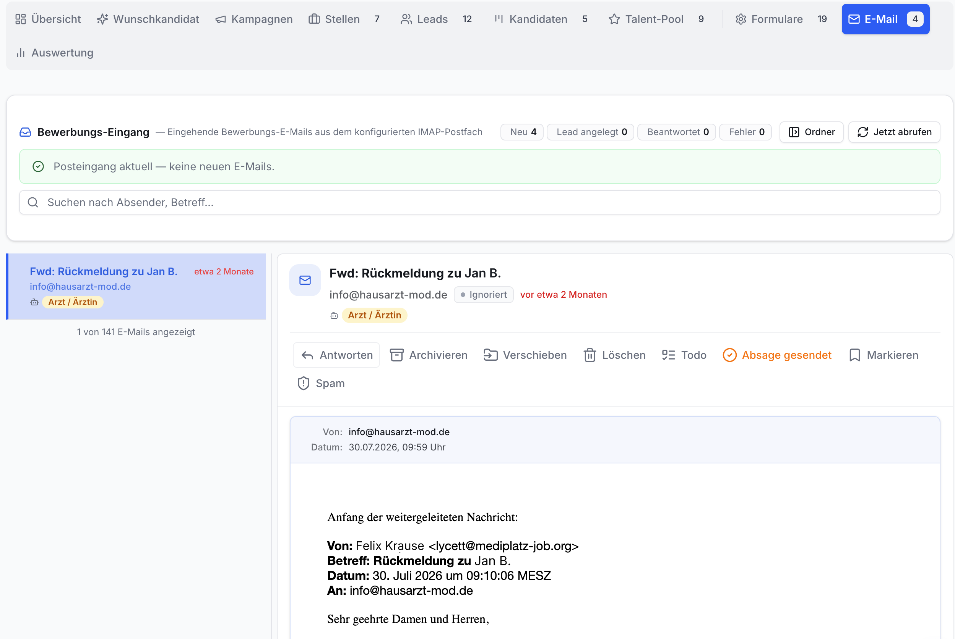This screenshot has height=639, width=955.
Task: Filter by Fehler 0 badge
Action: coord(745,132)
